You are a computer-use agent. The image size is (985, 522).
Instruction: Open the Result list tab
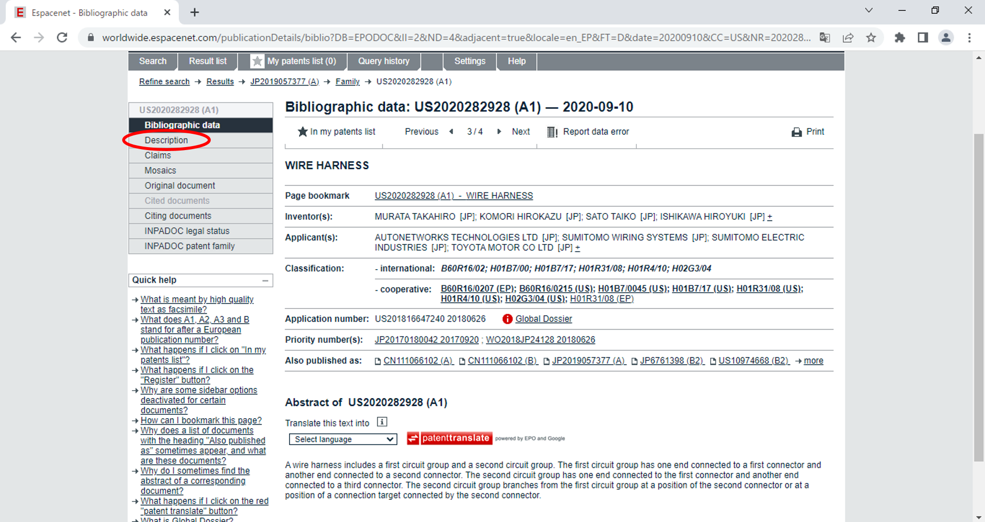(208, 61)
